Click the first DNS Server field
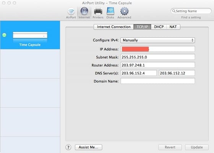 138,73
